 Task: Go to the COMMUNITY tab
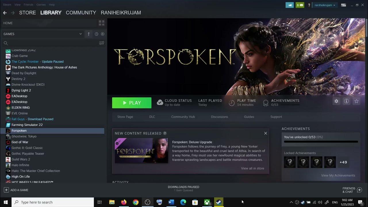coord(81,13)
